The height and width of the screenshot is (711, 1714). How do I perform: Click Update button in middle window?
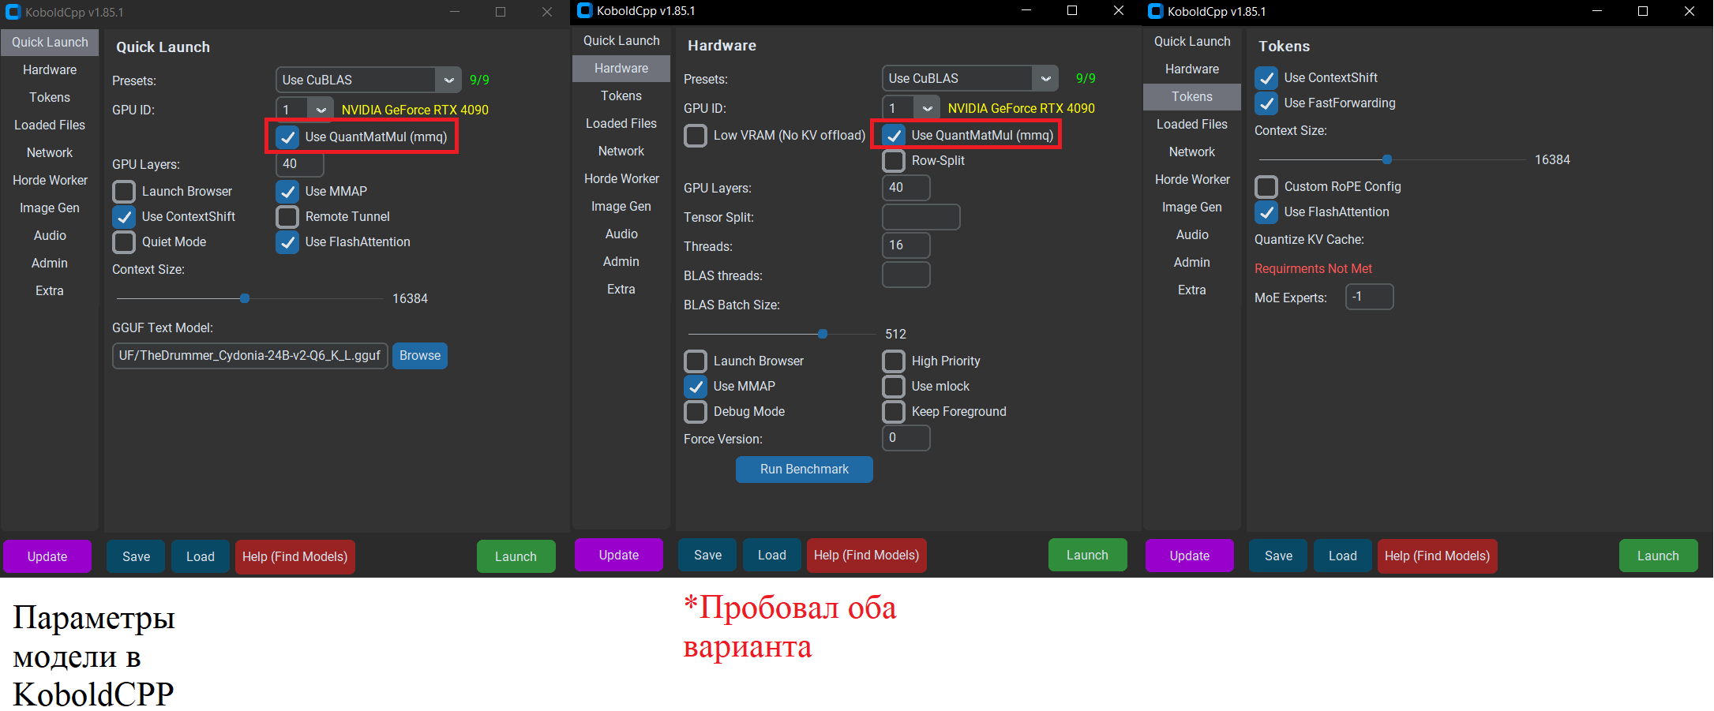tap(619, 556)
